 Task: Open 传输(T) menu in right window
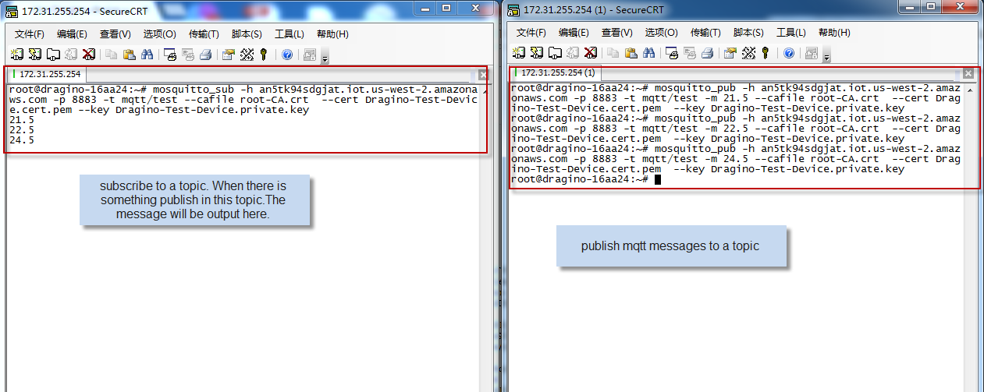[x=705, y=33]
